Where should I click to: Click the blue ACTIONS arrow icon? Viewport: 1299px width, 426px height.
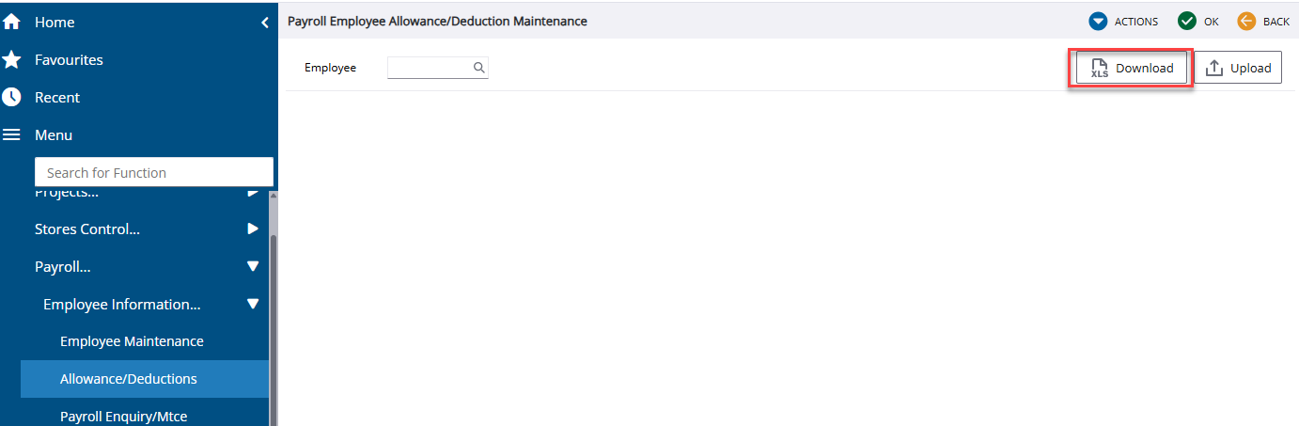tap(1097, 21)
